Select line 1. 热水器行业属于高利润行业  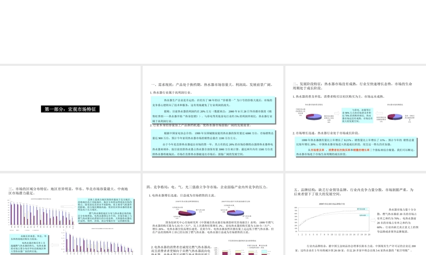click(x=171, y=92)
